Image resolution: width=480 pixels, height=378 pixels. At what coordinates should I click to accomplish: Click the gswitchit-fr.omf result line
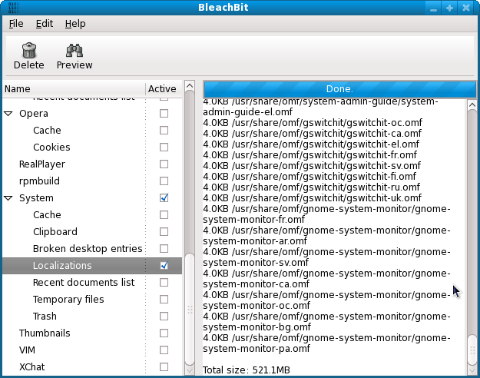coord(310,155)
